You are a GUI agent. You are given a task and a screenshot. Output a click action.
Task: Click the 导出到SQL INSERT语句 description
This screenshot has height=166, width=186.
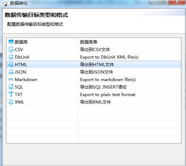(x=103, y=87)
